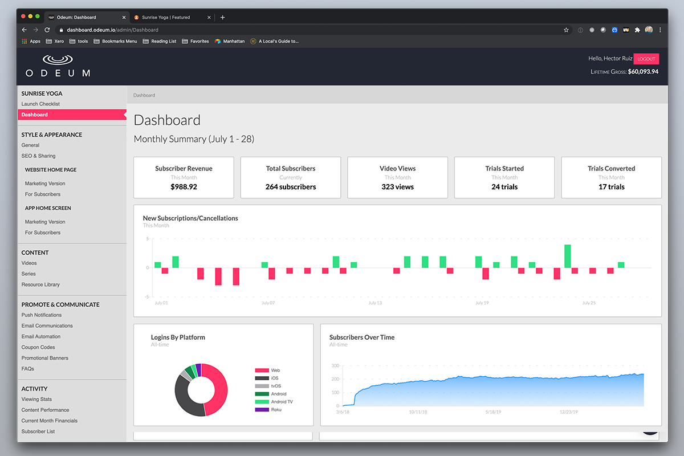Expand the Reading List bookmarks folder
Screen dimensions: 684x456
pos(160,41)
